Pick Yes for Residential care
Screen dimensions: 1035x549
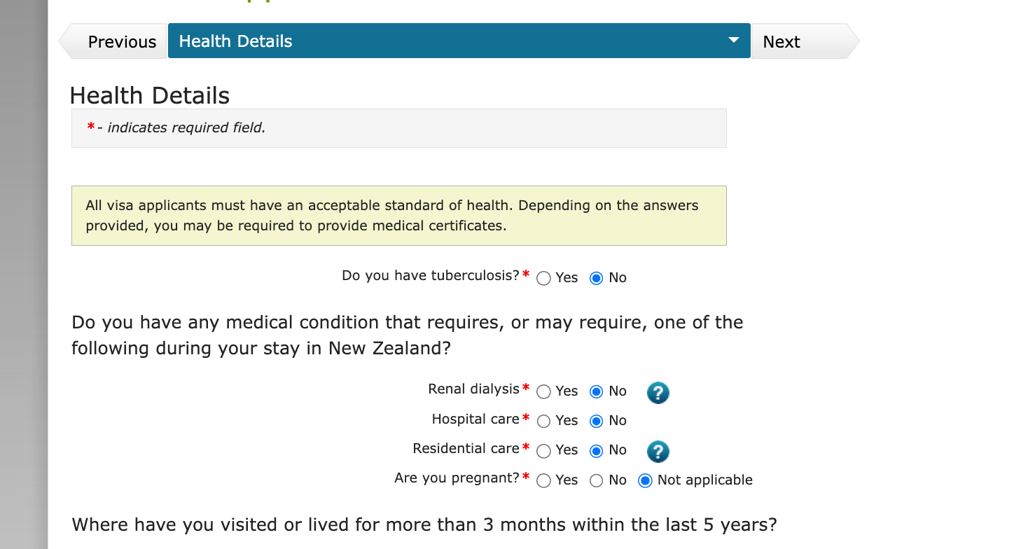pyautogui.click(x=543, y=451)
